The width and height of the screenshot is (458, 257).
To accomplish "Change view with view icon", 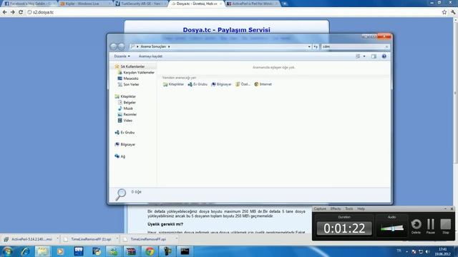I will tap(358, 56).
